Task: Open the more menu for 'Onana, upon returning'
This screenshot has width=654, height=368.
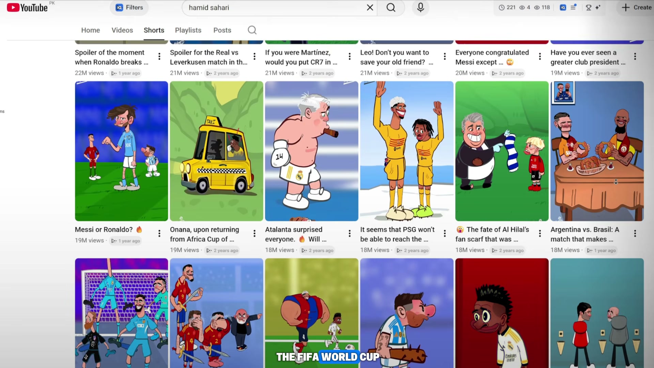Action: point(254,233)
